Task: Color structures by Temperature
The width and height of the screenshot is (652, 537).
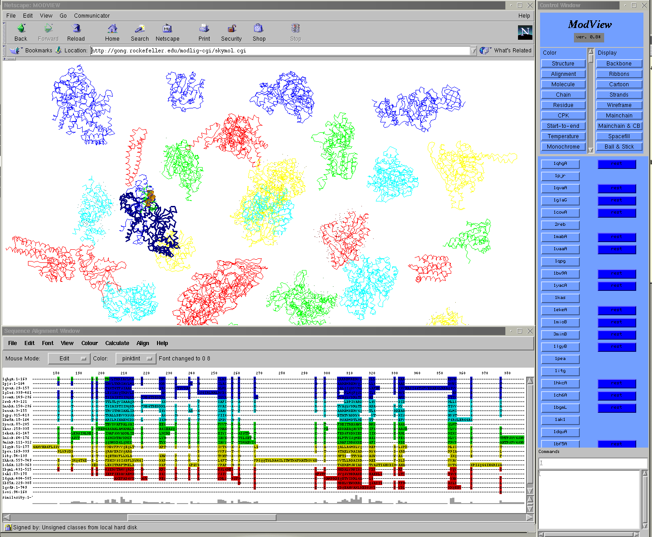Action: (563, 136)
